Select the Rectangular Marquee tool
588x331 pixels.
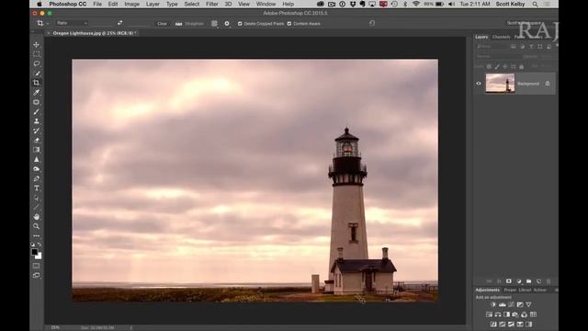coord(37,54)
